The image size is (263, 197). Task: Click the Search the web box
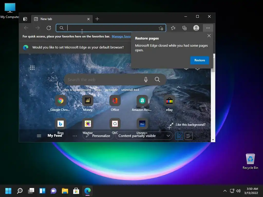pyautogui.click(x=115, y=80)
